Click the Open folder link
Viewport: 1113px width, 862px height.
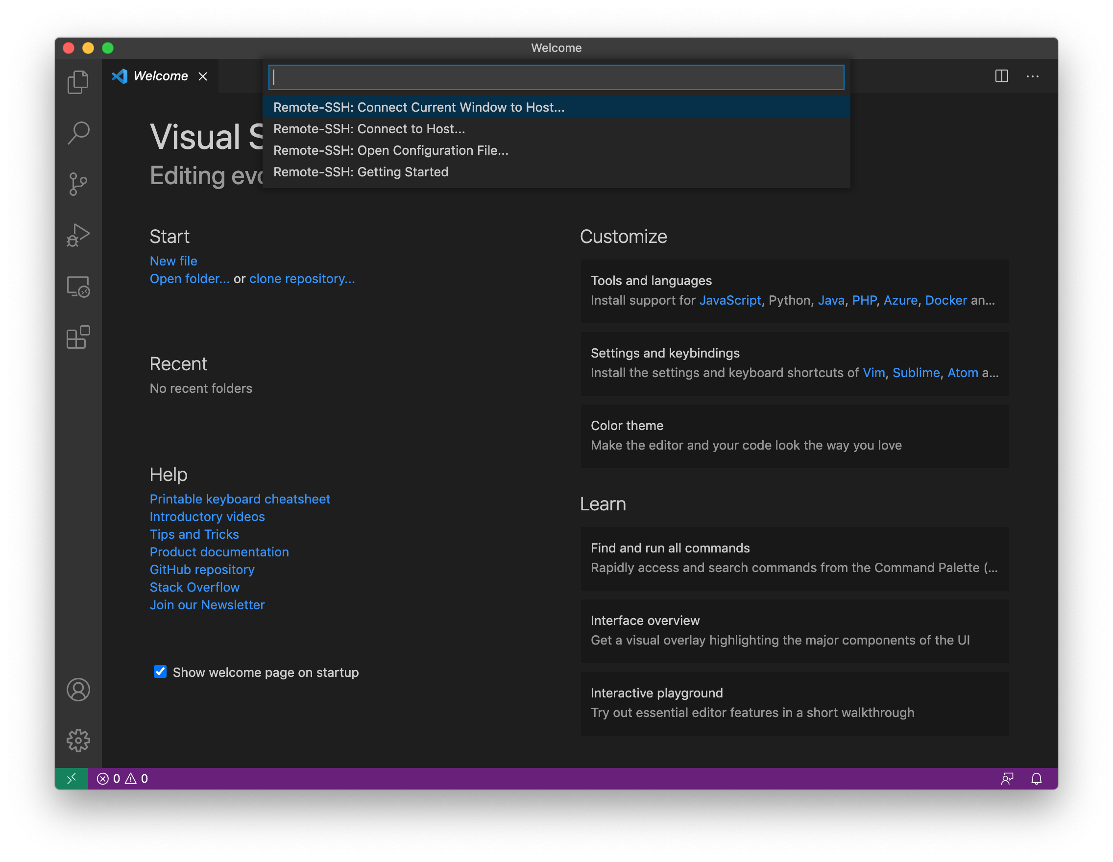(x=190, y=279)
